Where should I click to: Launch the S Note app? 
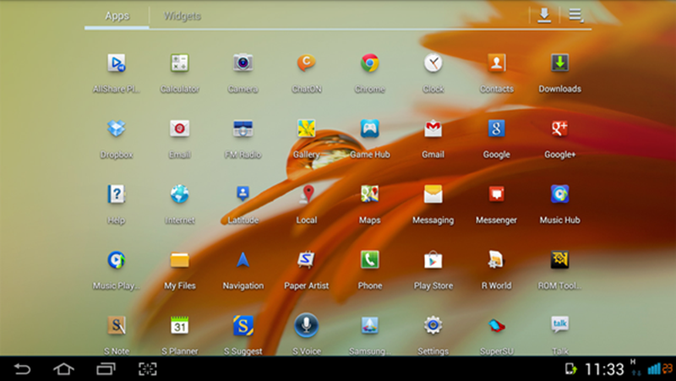click(x=117, y=325)
